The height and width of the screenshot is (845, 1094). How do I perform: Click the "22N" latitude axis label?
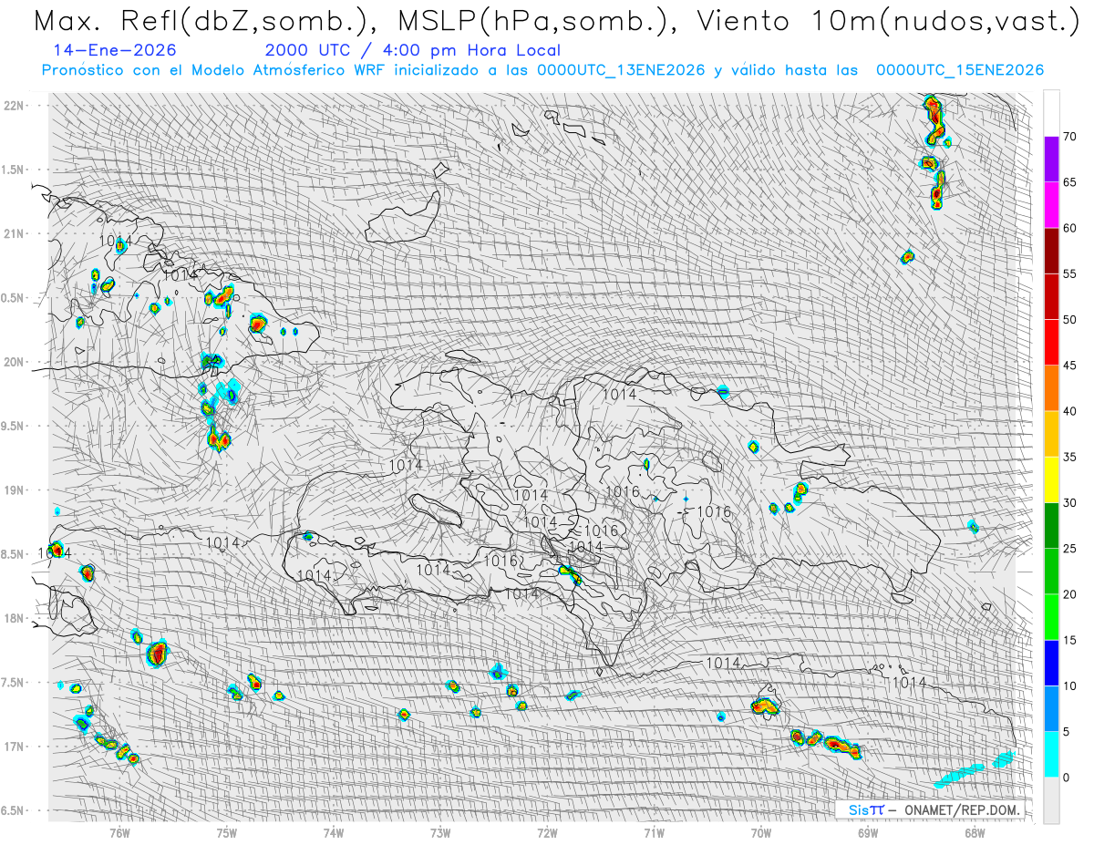pyautogui.click(x=15, y=105)
